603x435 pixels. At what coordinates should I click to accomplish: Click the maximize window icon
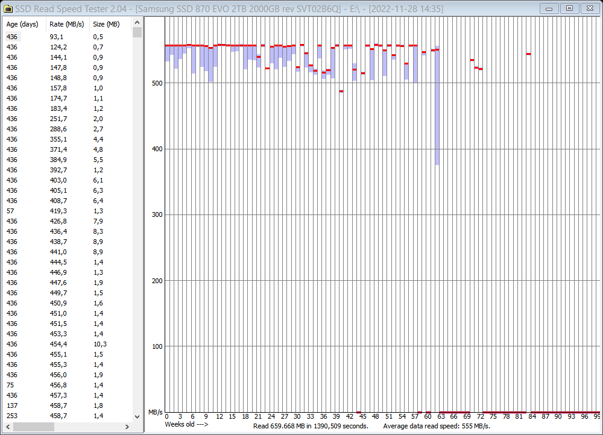click(569, 8)
